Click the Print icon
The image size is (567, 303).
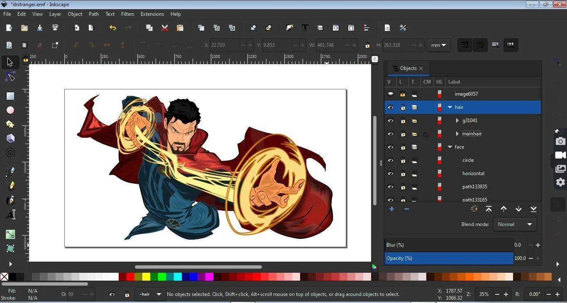tap(55, 28)
